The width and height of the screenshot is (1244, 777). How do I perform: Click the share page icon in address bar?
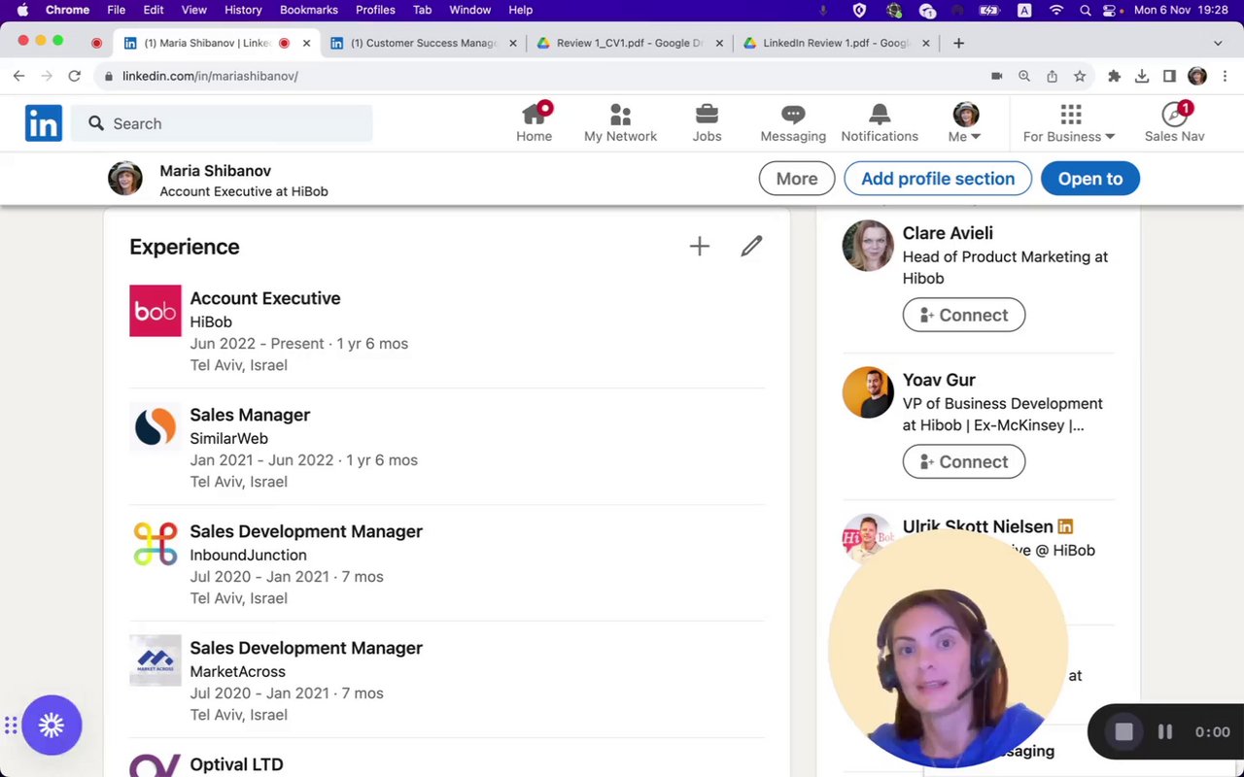click(1052, 76)
